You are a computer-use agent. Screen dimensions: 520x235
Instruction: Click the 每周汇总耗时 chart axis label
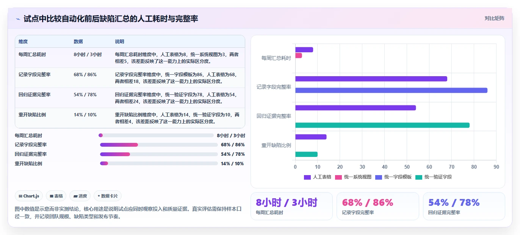click(276, 58)
